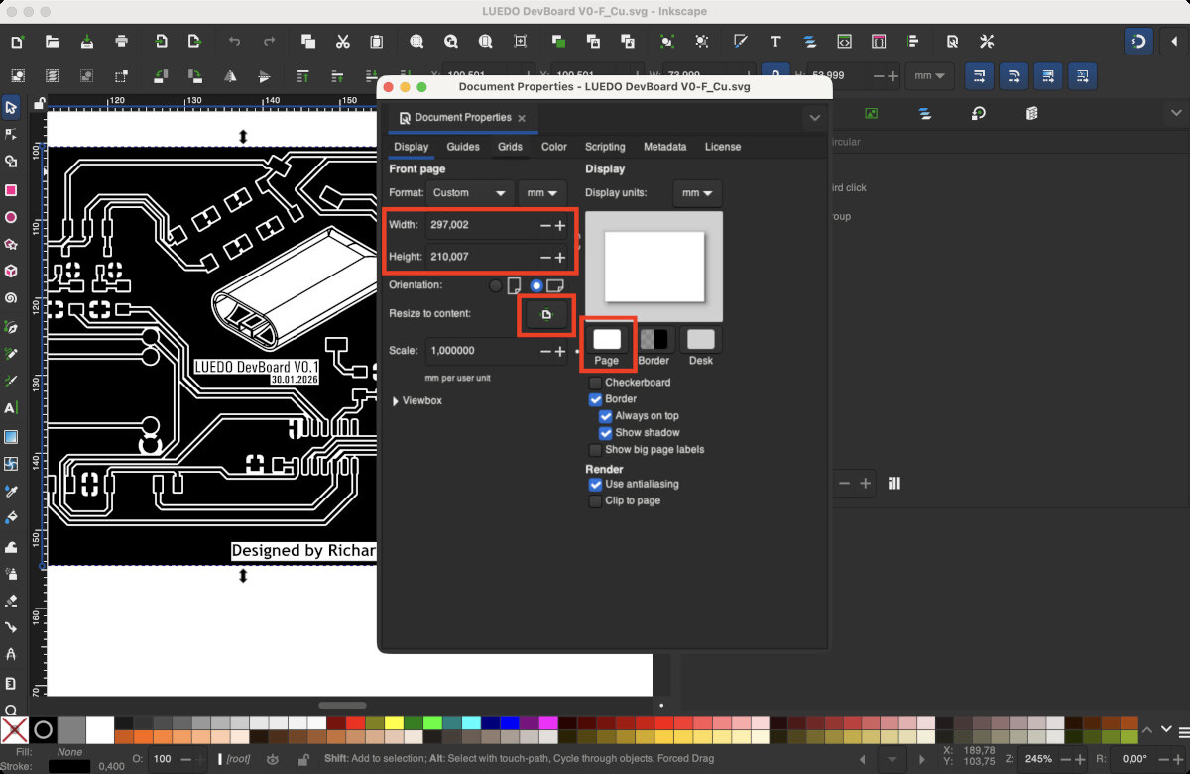Switch to the Scripting tab
The height and width of the screenshot is (774, 1190).
tap(605, 147)
